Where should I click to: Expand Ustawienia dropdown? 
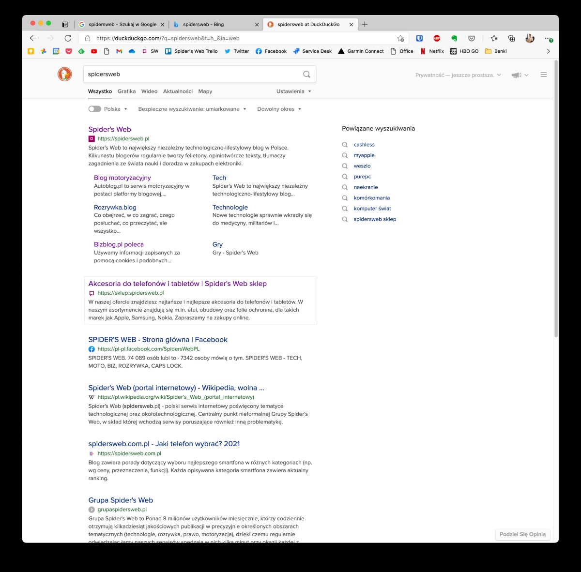pos(294,91)
